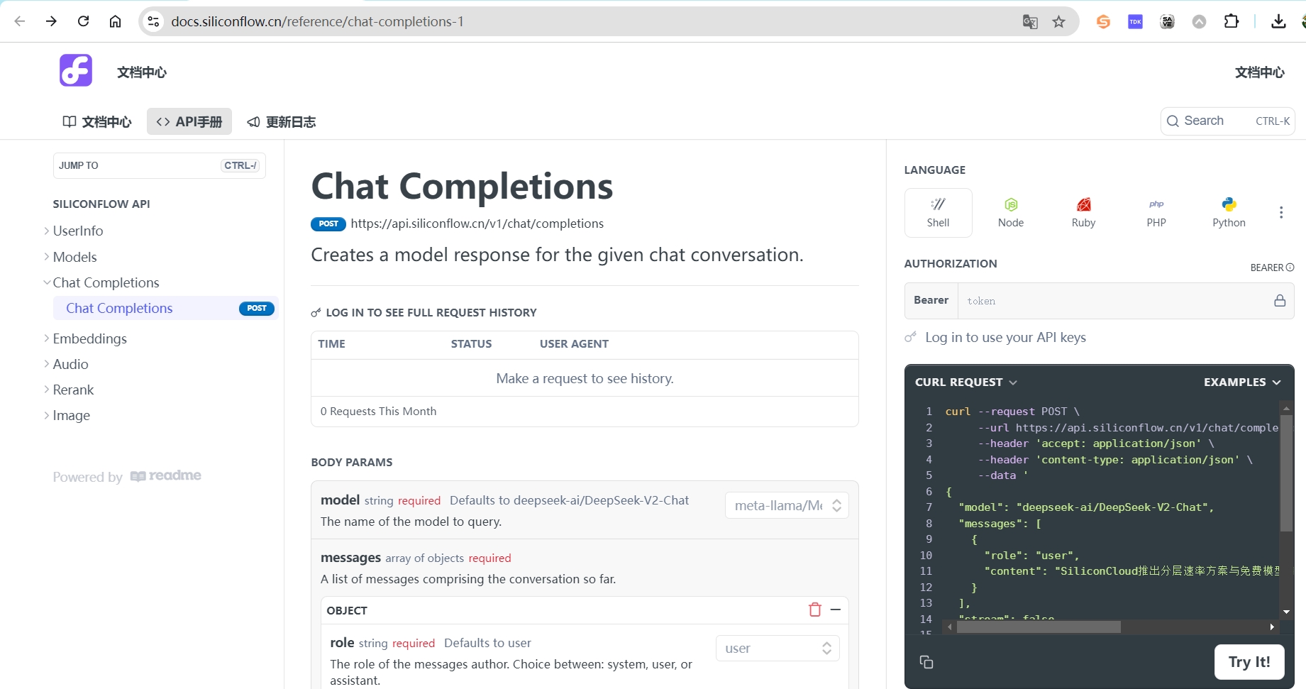This screenshot has width=1306, height=689.
Task: Click Log in to use your API keys
Action: [1005, 337]
